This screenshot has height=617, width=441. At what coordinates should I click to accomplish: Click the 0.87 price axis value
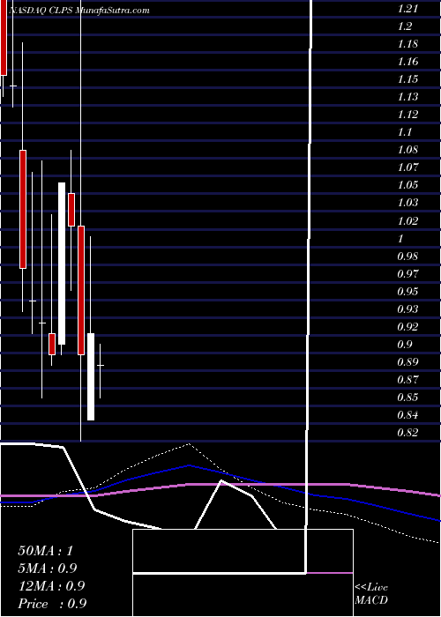pyautogui.click(x=407, y=380)
